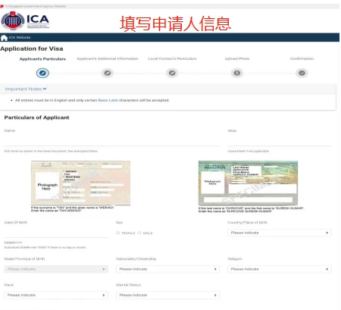Select the Upload Photo step circle icon
This screenshot has height=310, width=341.
[237, 73]
